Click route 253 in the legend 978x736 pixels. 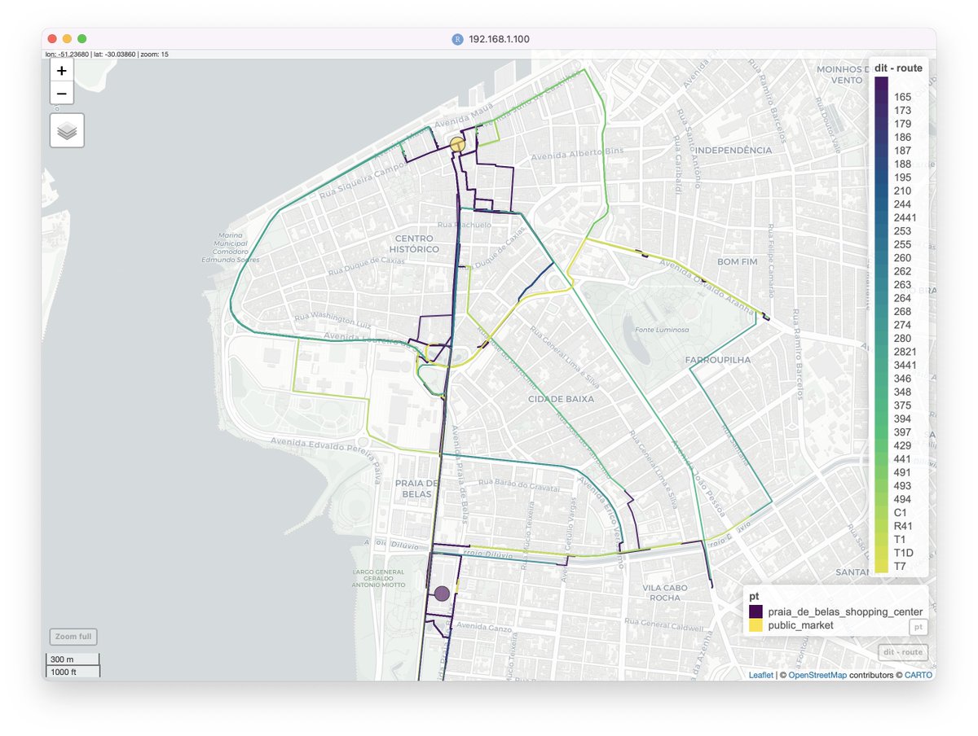tap(902, 231)
